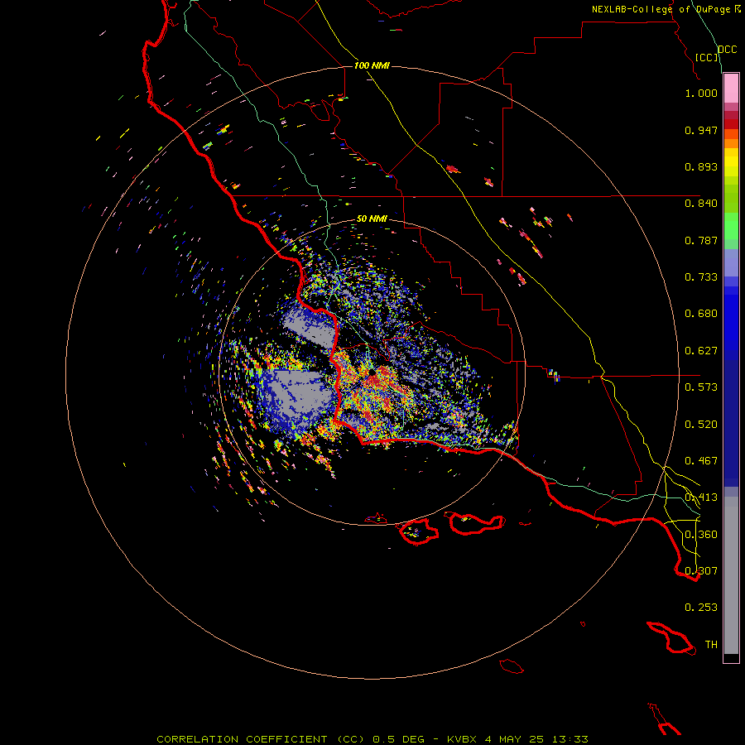Select the 0.947 scale value
This screenshot has width=745, height=745.
tap(701, 130)
